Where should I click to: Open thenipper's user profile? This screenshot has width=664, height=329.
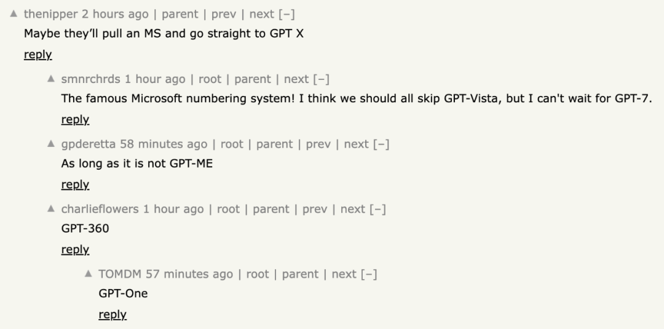(x=51, y=14)
